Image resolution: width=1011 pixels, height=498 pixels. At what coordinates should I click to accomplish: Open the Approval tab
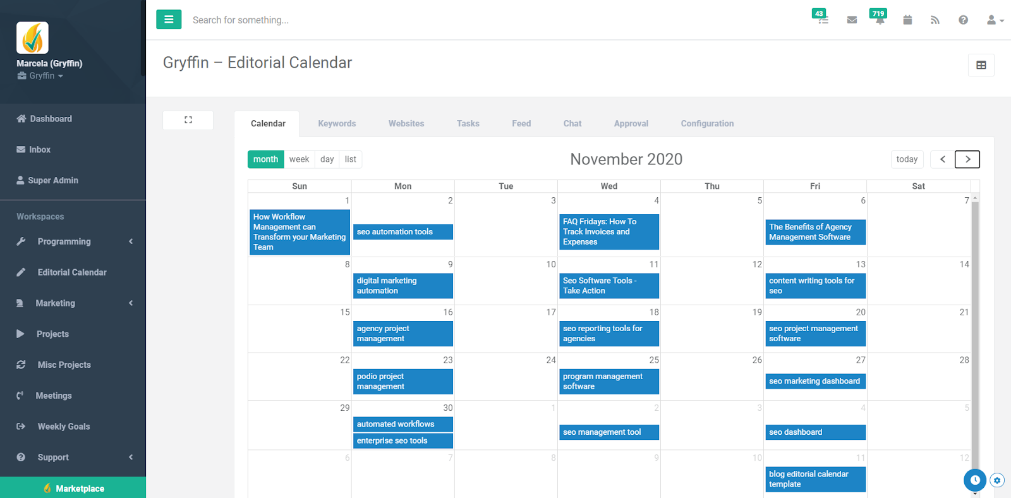click(x=631, y=124)
